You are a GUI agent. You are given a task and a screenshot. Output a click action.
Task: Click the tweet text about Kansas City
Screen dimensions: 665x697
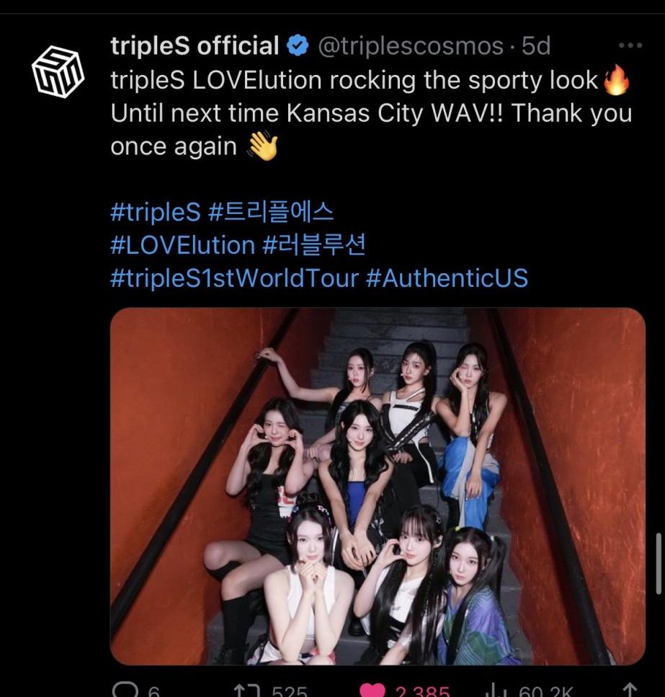pos(371,113)
